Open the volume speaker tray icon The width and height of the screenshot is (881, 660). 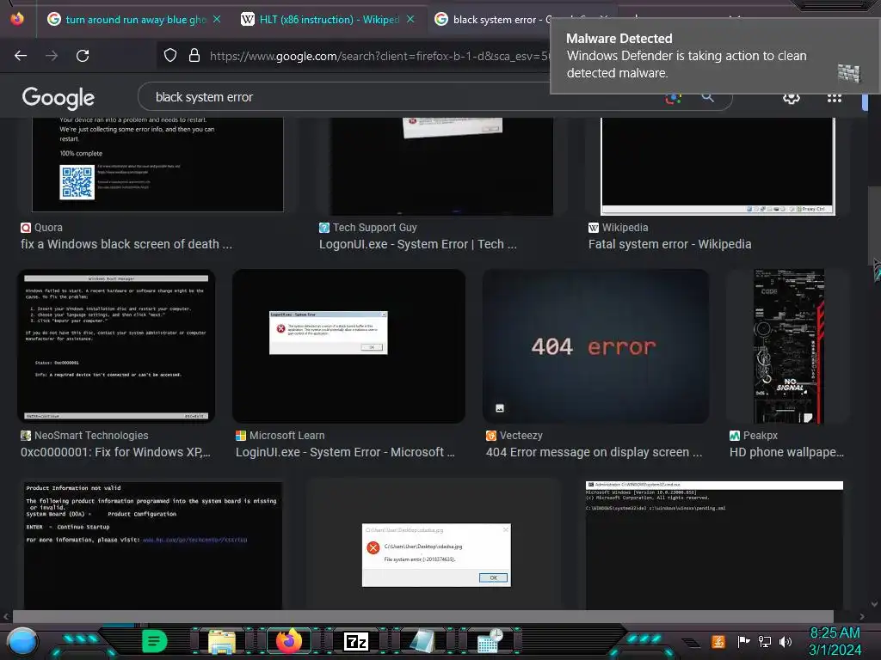786,641
